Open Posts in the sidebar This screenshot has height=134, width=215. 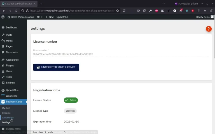(9, 35)
